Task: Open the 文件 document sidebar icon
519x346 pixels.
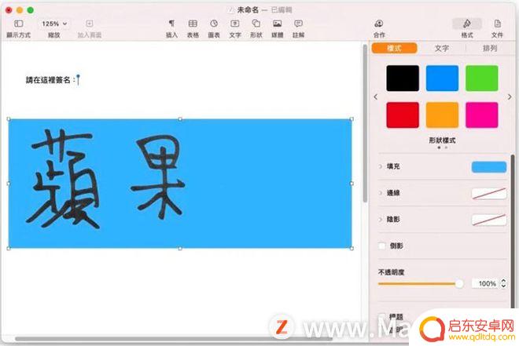Action: coord(497,24)
